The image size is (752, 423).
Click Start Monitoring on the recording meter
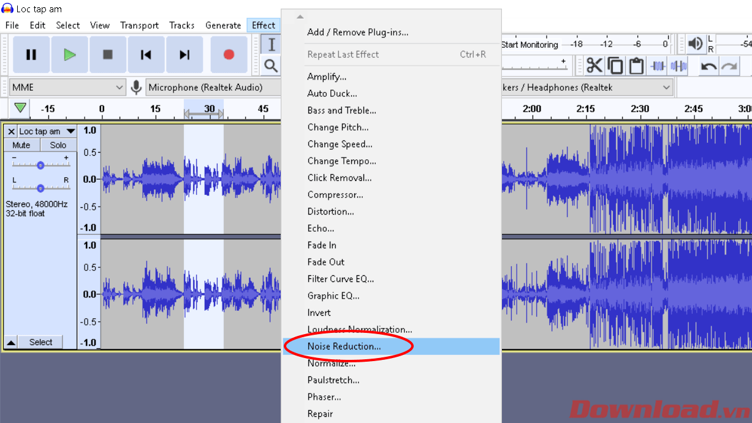pos(530,44)
